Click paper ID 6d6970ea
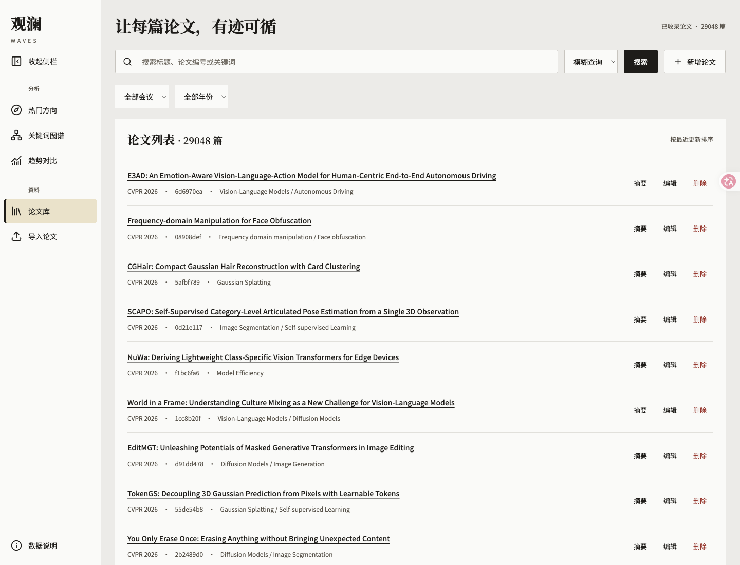This screenshot has width=740, height=565. pos(189,192)
